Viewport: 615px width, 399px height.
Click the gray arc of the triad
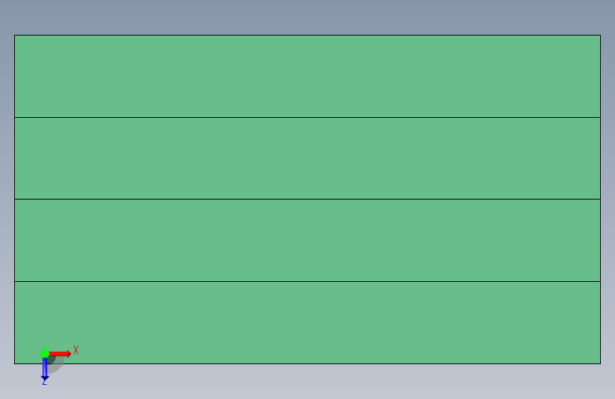[x=57, y=365]
